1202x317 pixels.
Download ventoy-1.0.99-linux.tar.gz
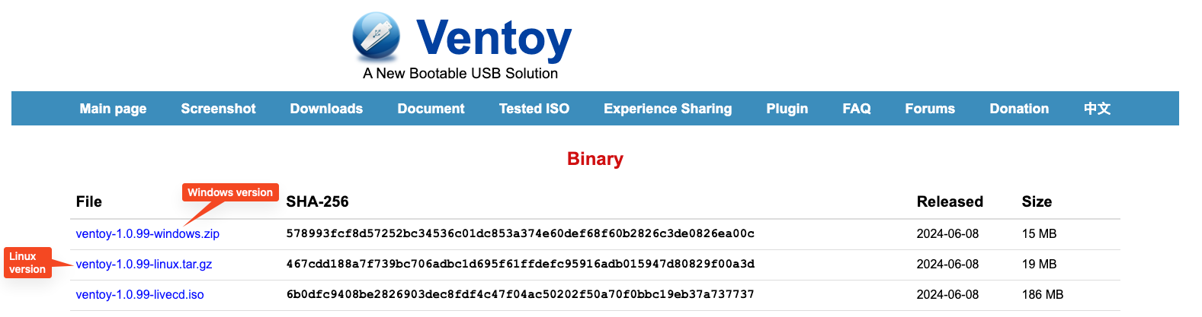pos(144,265)
